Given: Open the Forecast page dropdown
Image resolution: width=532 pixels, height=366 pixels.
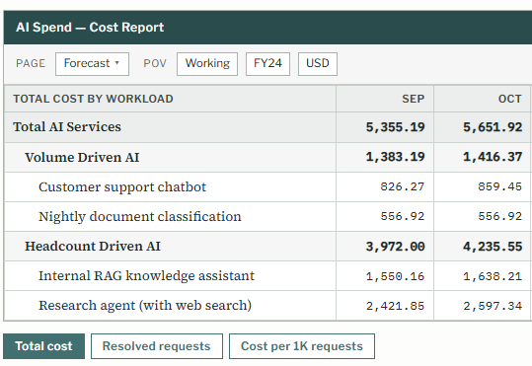Looking at the screenshot, I should pos(92,64).
